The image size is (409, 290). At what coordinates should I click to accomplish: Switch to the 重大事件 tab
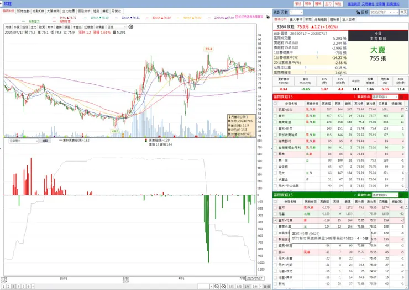(296, 19)
